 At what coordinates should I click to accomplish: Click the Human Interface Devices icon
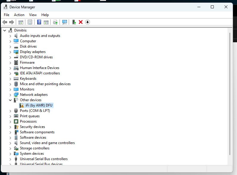click(x=16, y=68)
